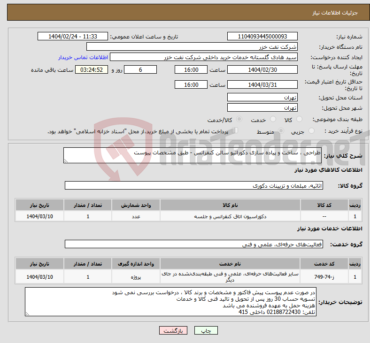The image size is (370, 343).
Task: Click the buyer name field شرکت نفت خزر
Action: (x=192, y=46)
